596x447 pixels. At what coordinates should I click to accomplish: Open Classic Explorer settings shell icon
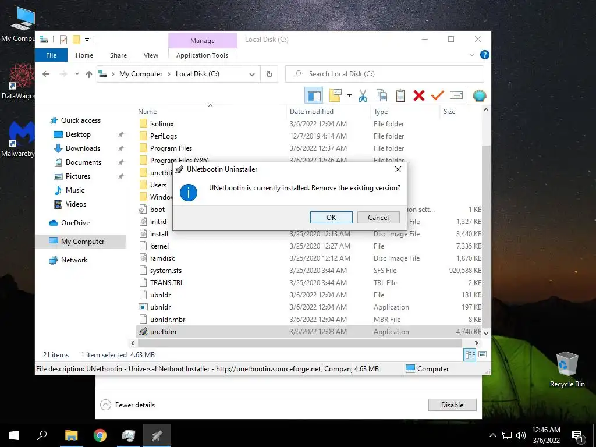tap(480, 95)
